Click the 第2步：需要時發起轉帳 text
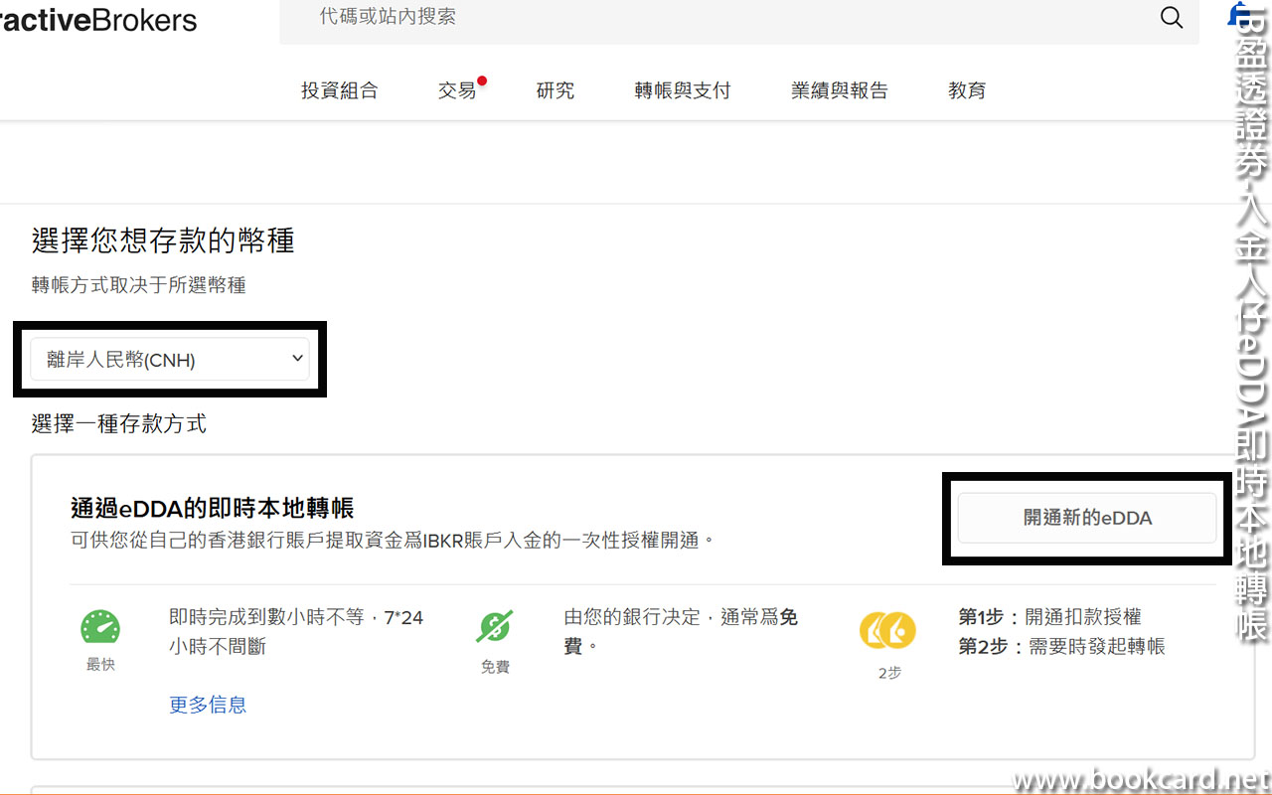 (1061, 647)
